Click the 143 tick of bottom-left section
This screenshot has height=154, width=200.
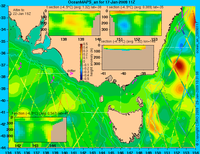tap(35, 146)
